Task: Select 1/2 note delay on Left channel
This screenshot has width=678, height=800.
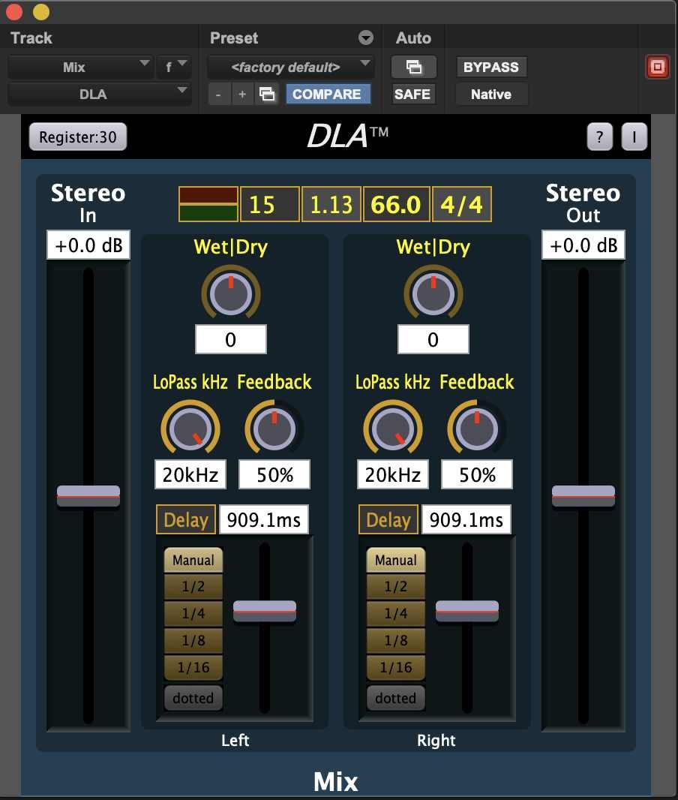Action: click(193, 586)
